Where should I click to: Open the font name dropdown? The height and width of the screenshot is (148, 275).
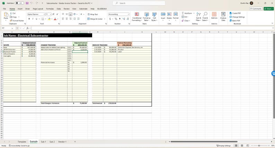(44, 14)
